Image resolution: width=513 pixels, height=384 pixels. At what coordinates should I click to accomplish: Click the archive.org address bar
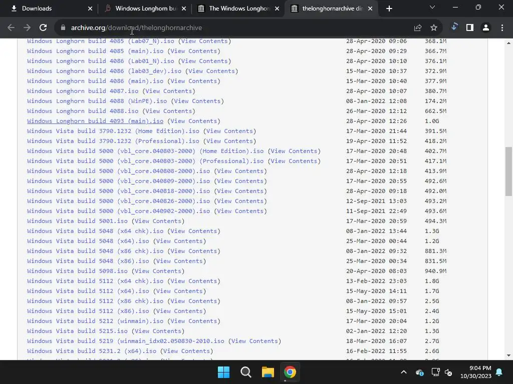tap(234, 28)
